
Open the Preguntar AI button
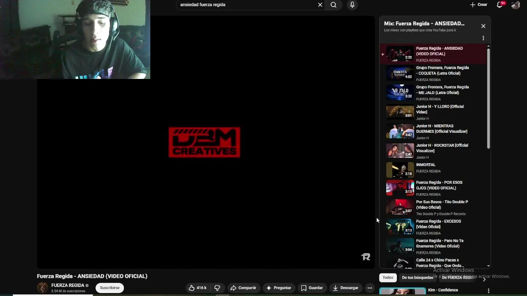(278, 288)
